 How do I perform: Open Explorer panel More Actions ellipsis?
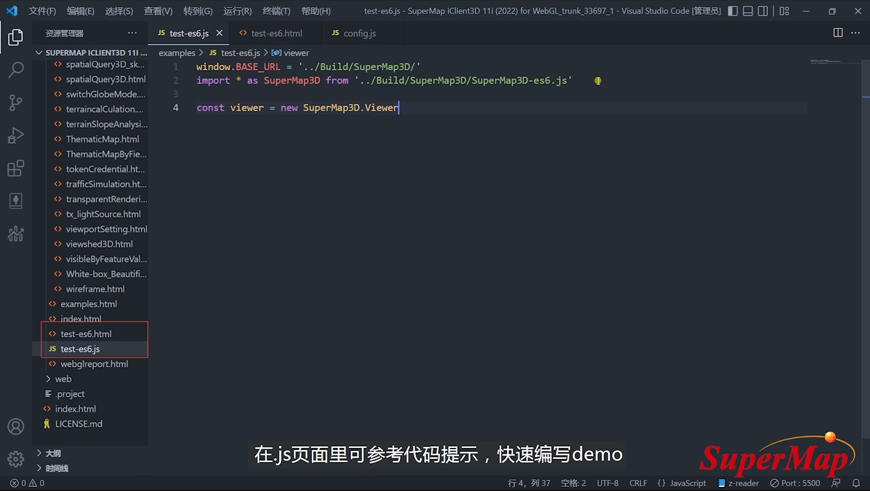click(x=132, y=33)
